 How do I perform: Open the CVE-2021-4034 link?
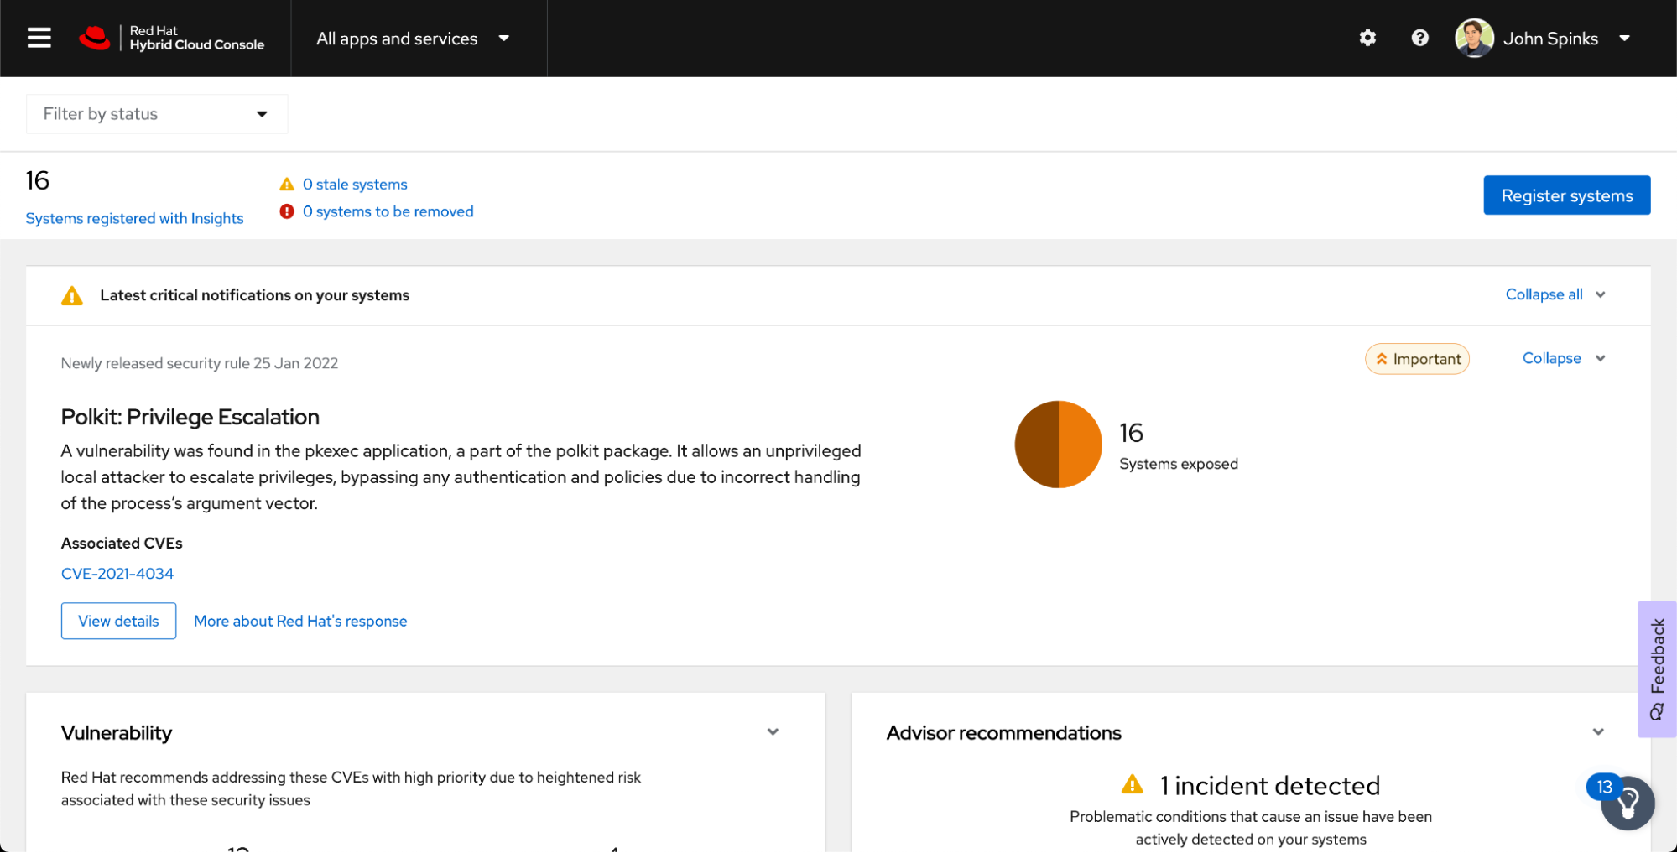click(117, 574)
